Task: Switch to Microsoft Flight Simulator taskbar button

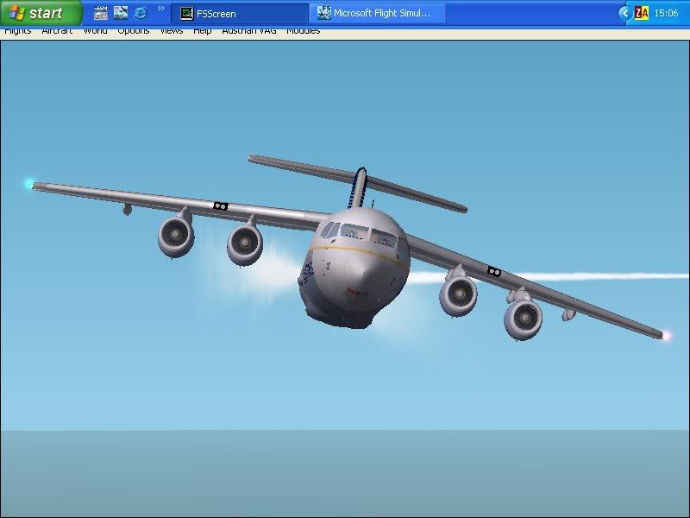Action: point(378,13)
